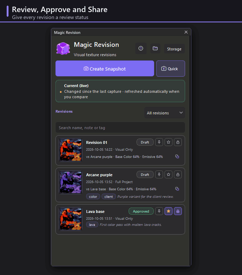Lock the Revision 01 entry
This screenshot has height=275, width=242.
[178, 142]
